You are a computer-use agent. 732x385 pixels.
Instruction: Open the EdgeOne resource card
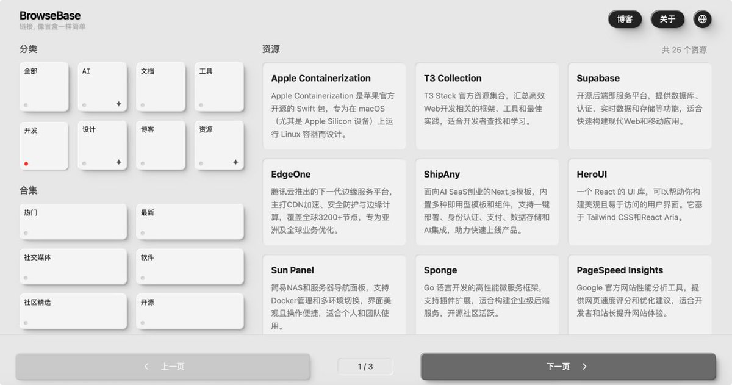point(334,201)
